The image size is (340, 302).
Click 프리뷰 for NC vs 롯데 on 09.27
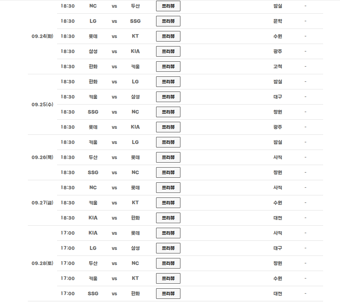pyautogui.click(x=168, y=188)
